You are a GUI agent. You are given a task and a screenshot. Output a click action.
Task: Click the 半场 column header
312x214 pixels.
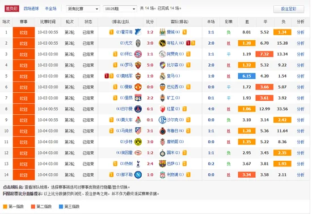click(x=211, y=22)
